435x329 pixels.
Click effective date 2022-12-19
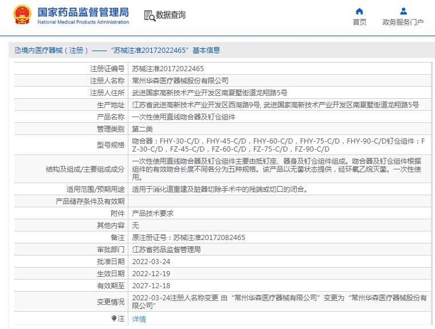click(x=151, y=274)
